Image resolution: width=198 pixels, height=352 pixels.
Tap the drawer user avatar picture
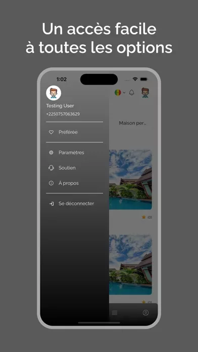54,93
